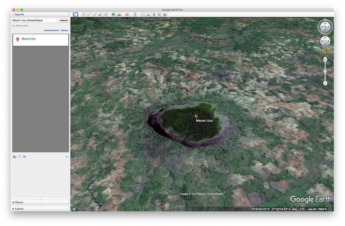The width and height of the screenshot is (345, 226).
Task: Select the Ruler measurement tool
Action: point(135,14)
